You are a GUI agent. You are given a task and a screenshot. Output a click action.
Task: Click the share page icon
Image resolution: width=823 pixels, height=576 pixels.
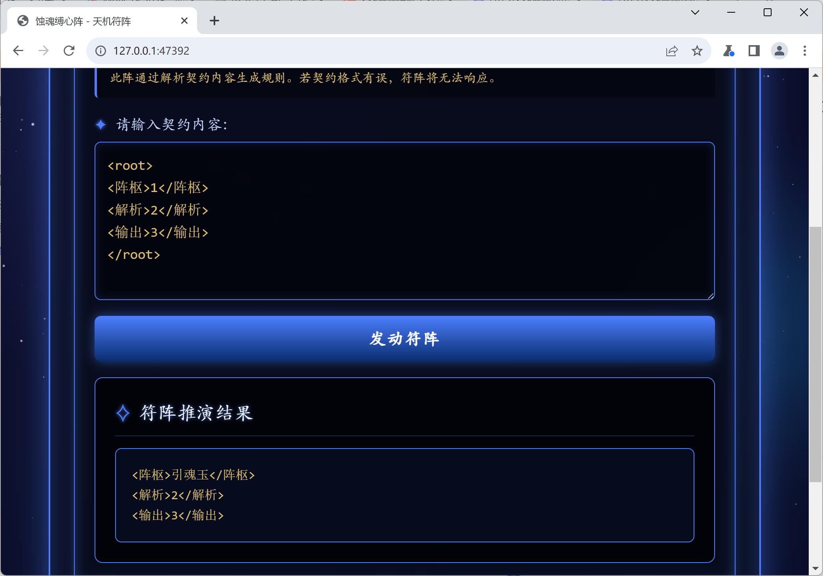[x=672, y=51]
